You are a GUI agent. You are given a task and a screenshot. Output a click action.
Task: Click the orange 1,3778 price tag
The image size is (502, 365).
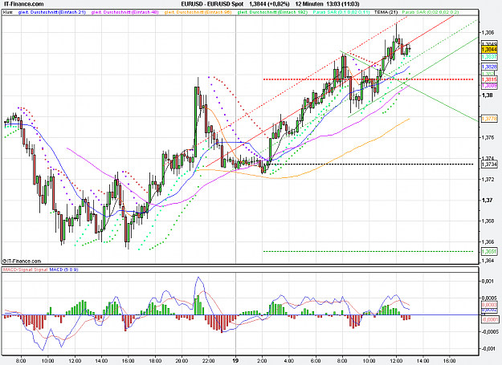click(x=489, y=119)
